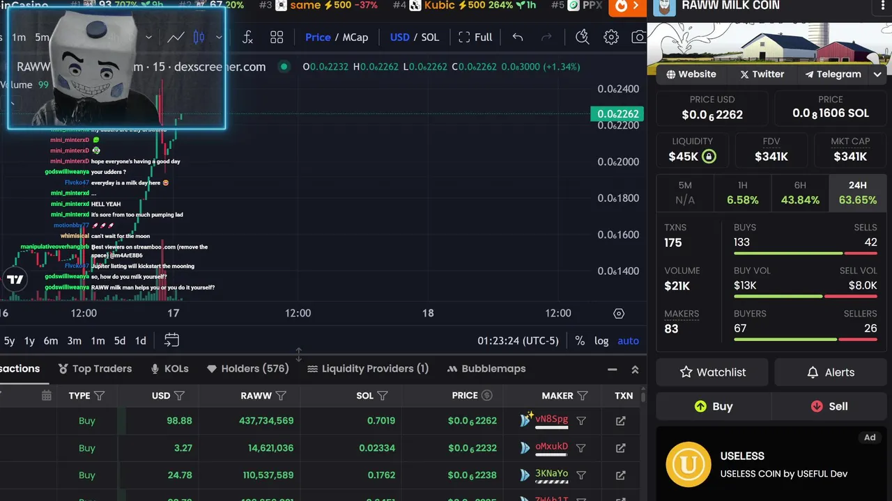892x501 pixels.
Task: Open the time axis settings gear icon
Action: 619,314
